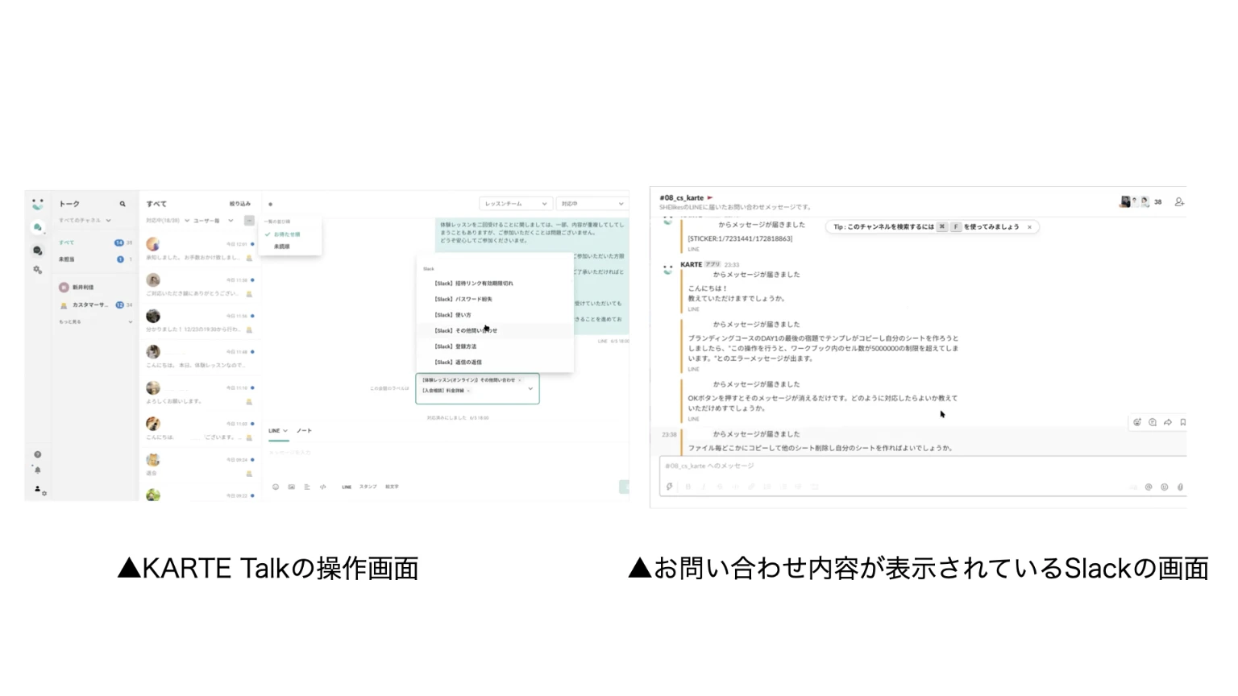Image resolution: width=1238 pixels, height=696 pixels.
Task: Choose [Slack] その他問い合わせ label option
Action: click(493, 330)
